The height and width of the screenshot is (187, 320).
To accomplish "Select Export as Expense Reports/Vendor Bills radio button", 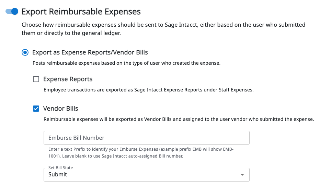I will coord(25,52).
